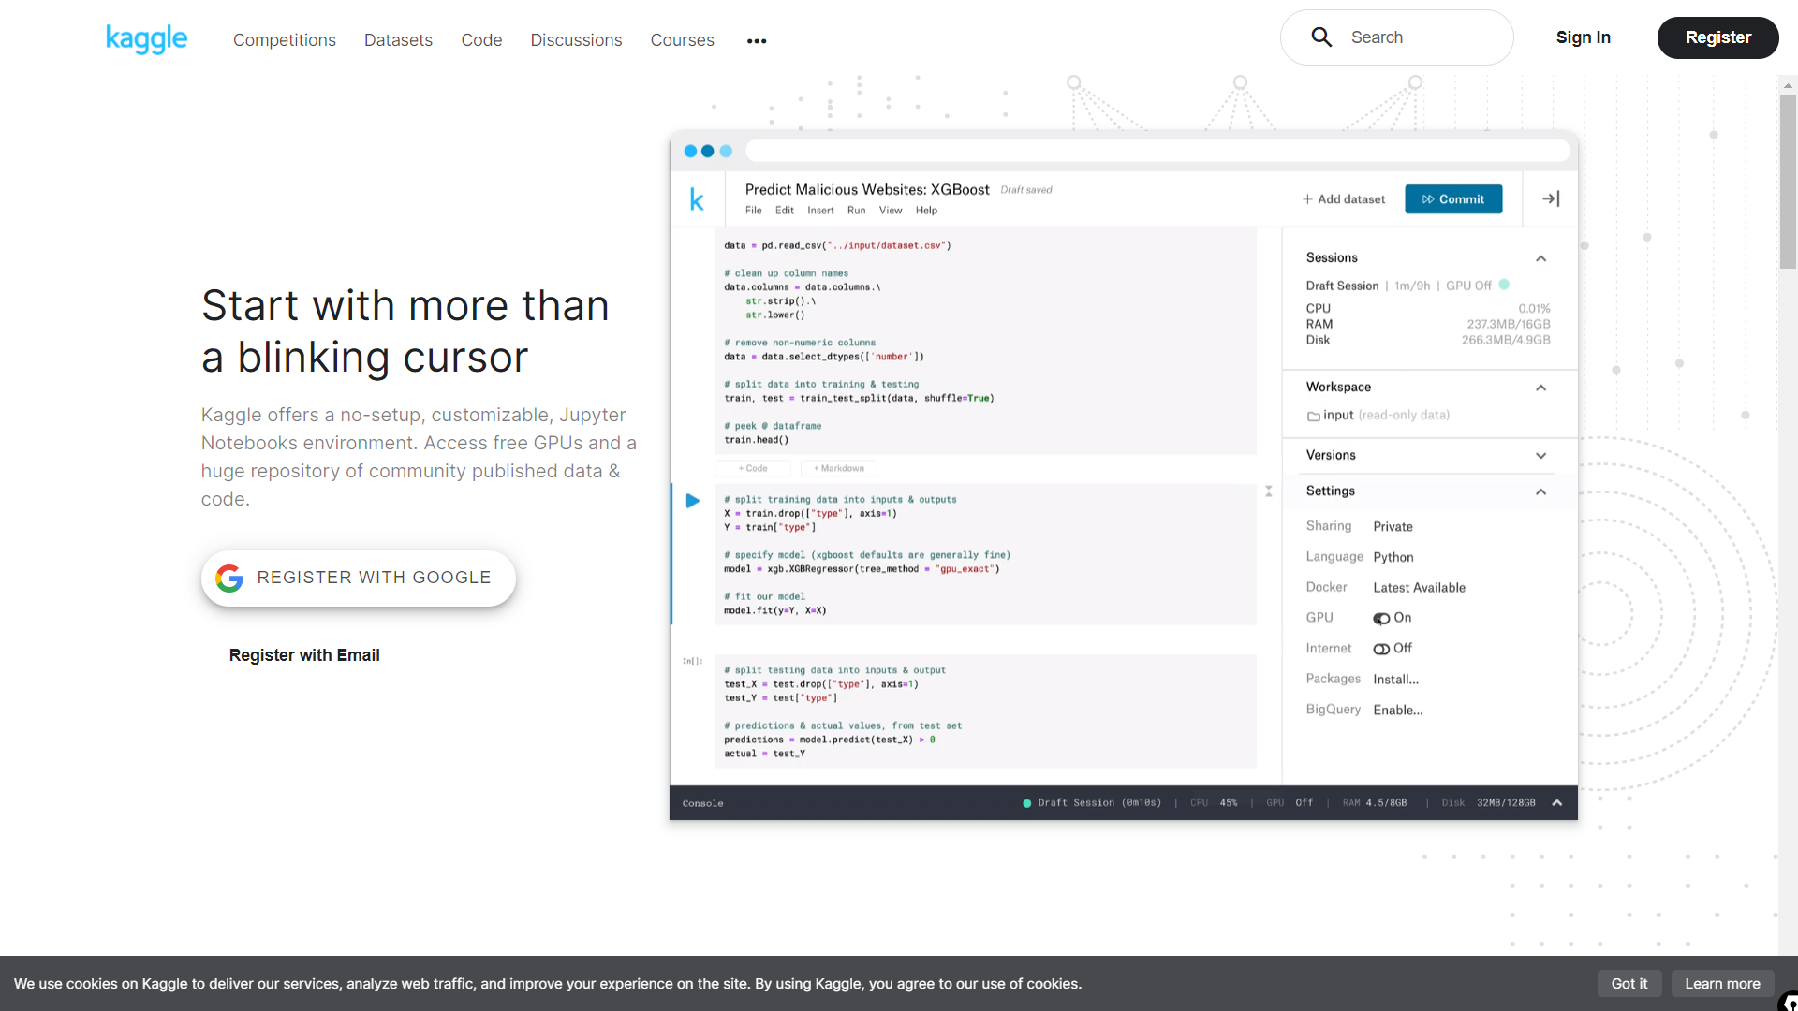This screenshot has width=1798, height=1011.
Task: Open the Code page
Action: [481, 40]
